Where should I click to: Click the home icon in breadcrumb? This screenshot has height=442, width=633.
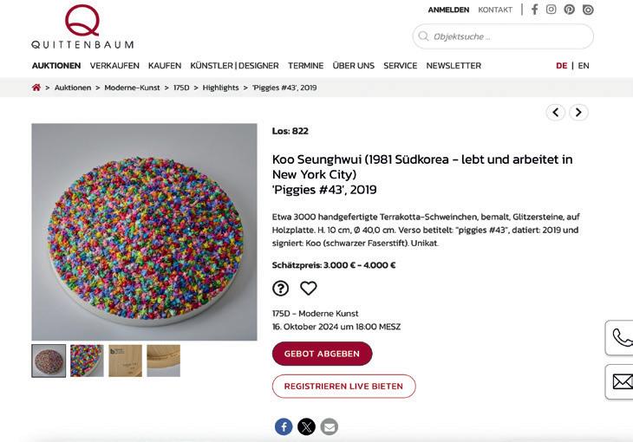pyautogui.click(x=36, y=88)
